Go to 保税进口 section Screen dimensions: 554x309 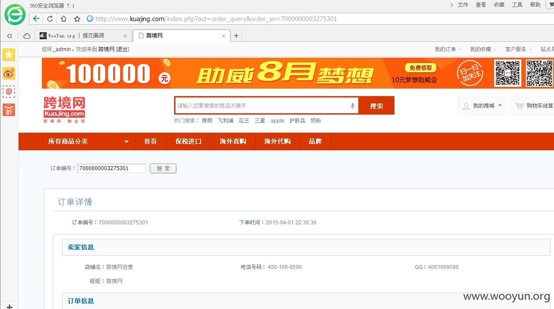point(188,141)
